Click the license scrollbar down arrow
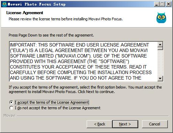 (x=160, y=79)
